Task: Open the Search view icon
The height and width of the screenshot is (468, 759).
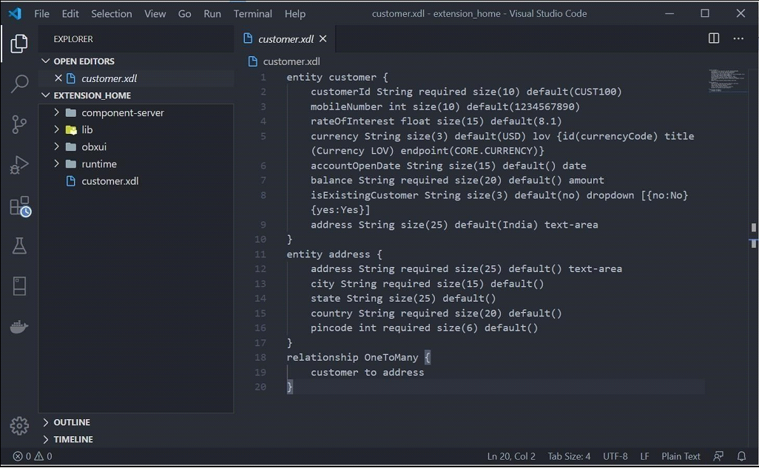Action: coord(19,84)
